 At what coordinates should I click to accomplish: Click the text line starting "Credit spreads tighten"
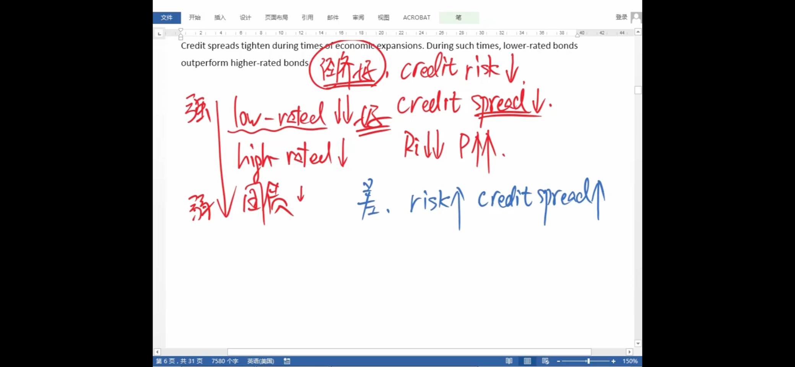pyautogui.click(x=379, y=46)
